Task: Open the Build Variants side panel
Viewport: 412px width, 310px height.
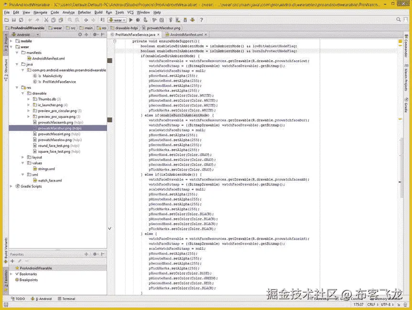Action: 6,250
